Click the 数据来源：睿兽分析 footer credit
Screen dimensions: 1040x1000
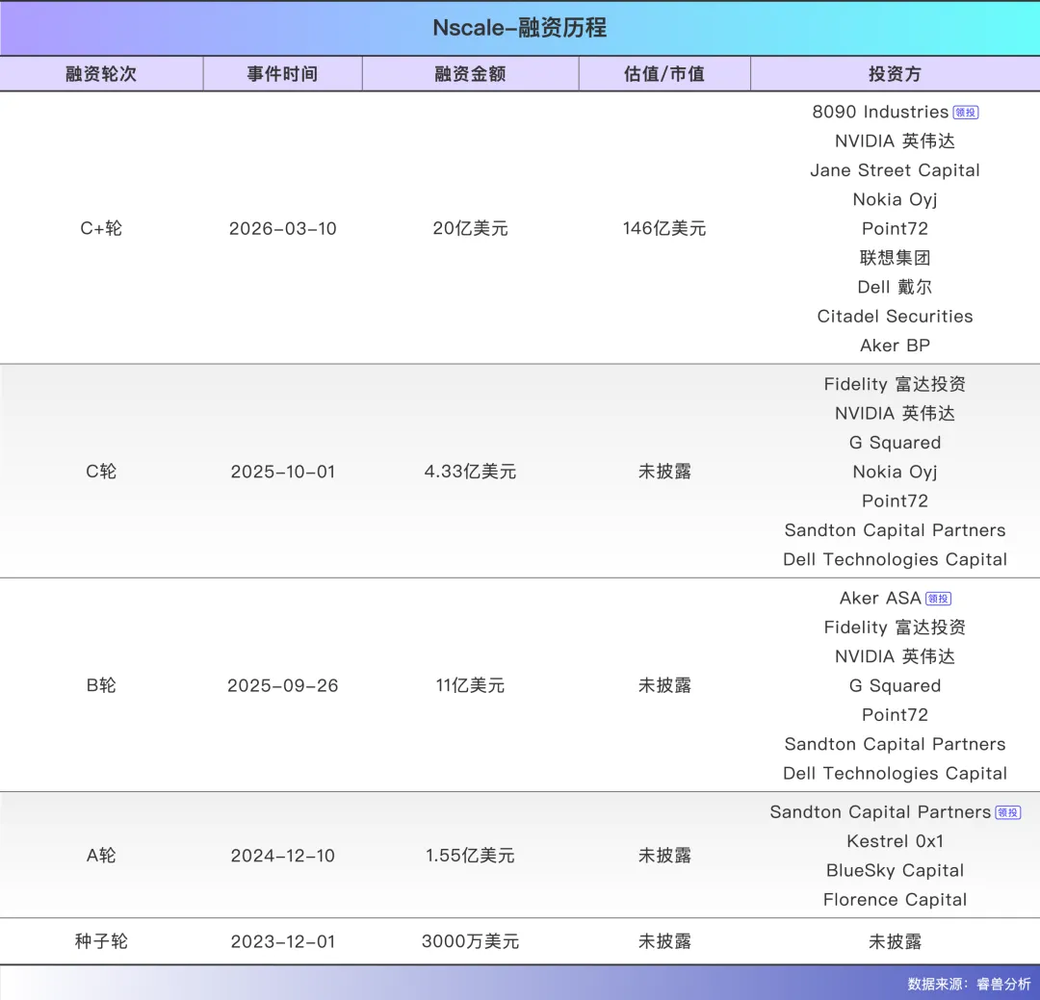[x=969, y=984]
